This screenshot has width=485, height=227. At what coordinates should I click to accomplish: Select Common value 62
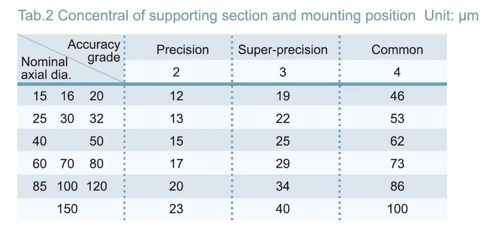point(397,141)
